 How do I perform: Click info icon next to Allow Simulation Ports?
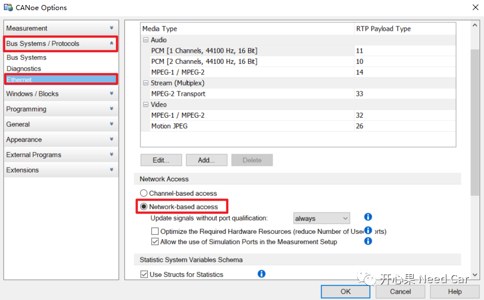368,241
